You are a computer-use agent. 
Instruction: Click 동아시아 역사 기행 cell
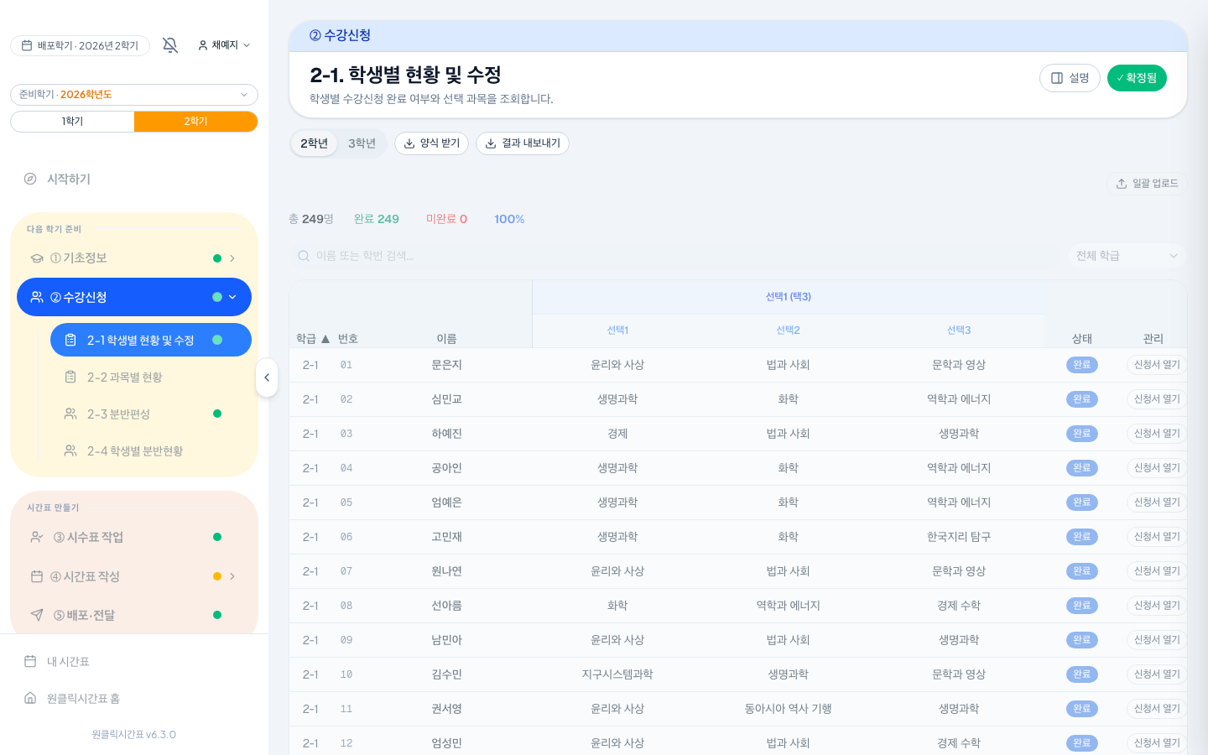click(788, 709)
